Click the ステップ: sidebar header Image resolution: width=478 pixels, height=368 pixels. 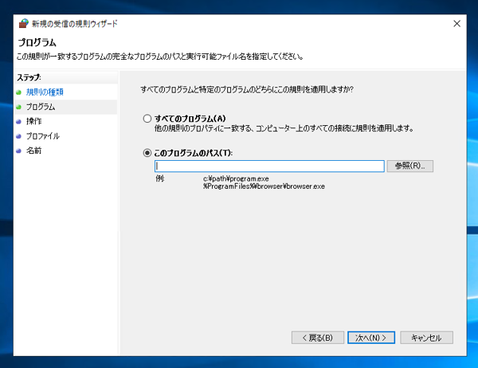[x=29, y=77]
